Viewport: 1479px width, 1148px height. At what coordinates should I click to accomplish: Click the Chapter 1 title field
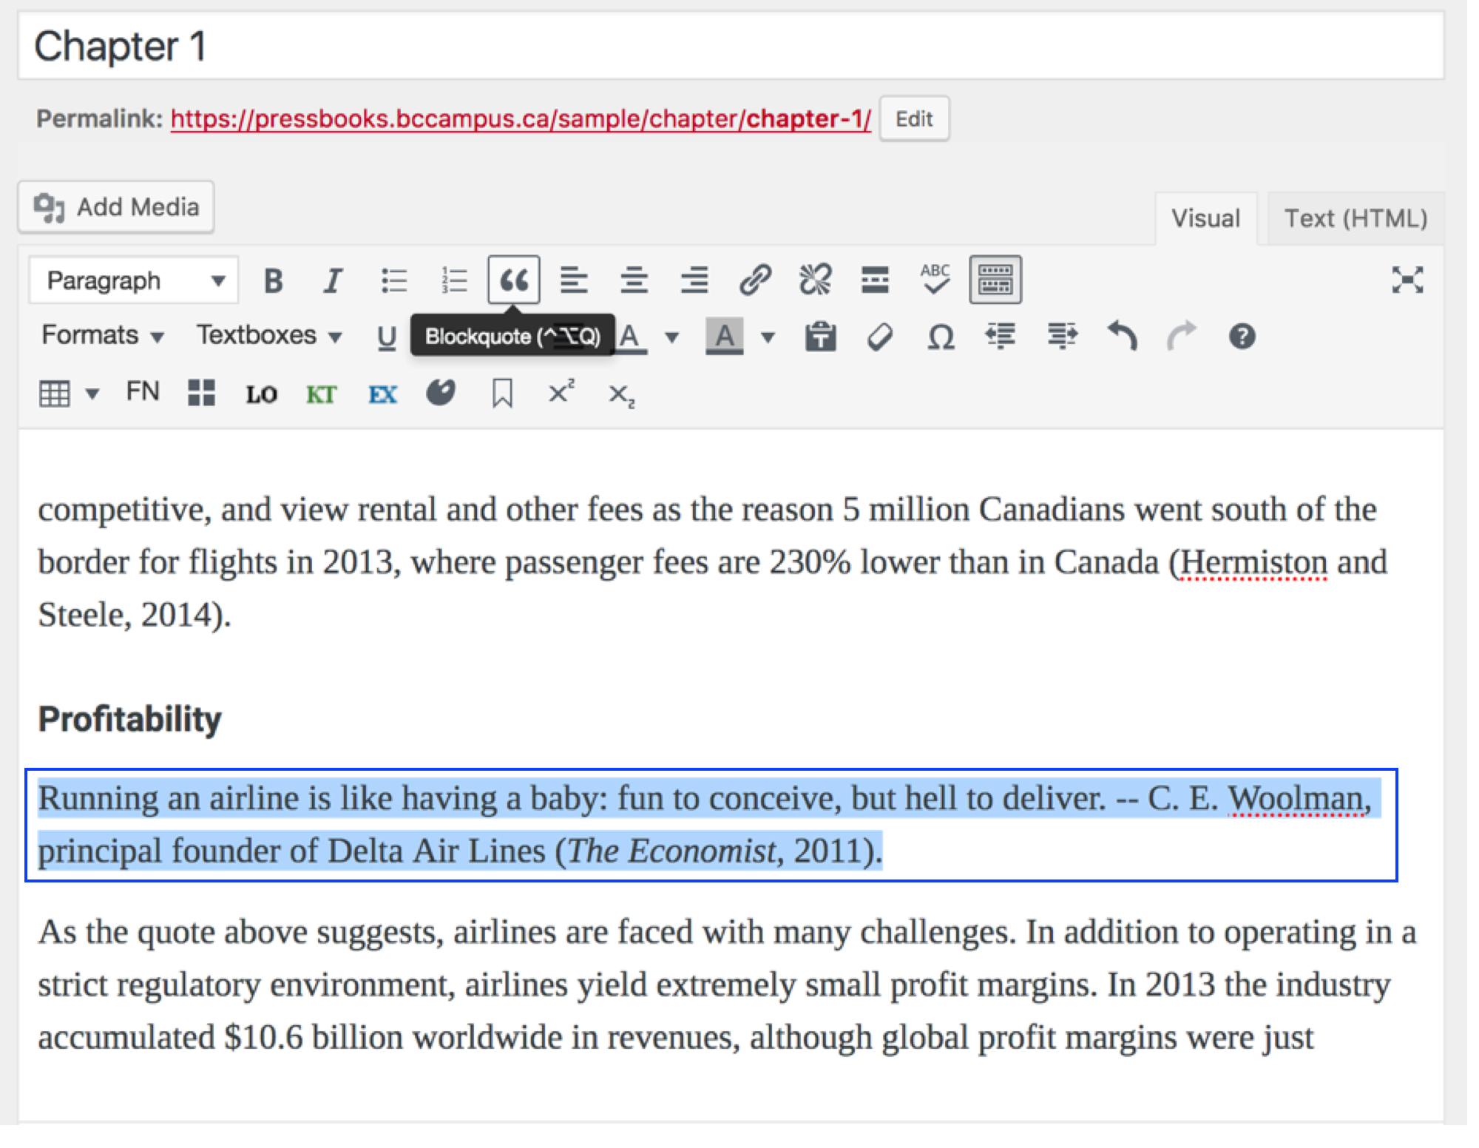click(x=731, y=46)
